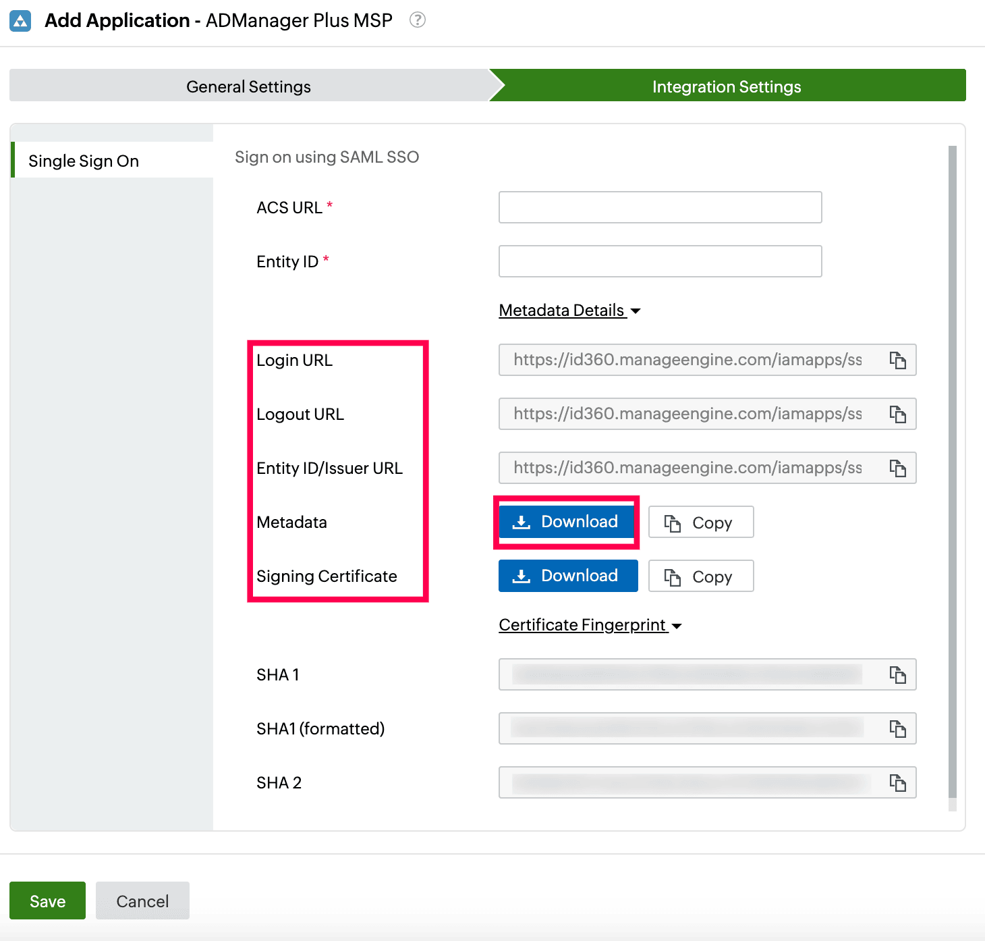Copy the Metadata contents

[700, 522]
